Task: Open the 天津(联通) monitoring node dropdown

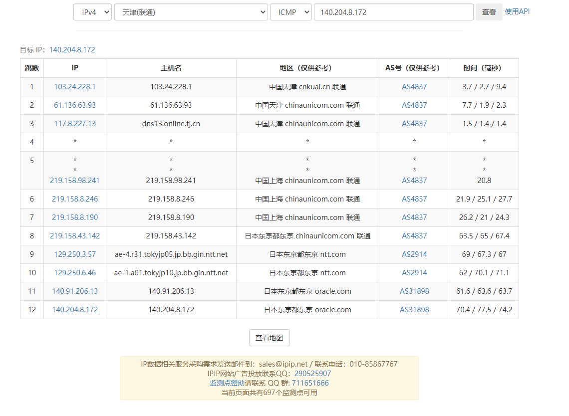Action: (x=191, y=12)
